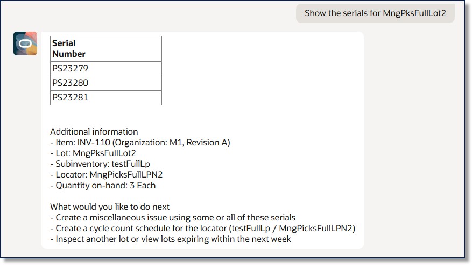The height and width of the screenshot is (265, 472).
Task: Click the Quantity on-hand: 3 Each line
Action: pos(102,185)
